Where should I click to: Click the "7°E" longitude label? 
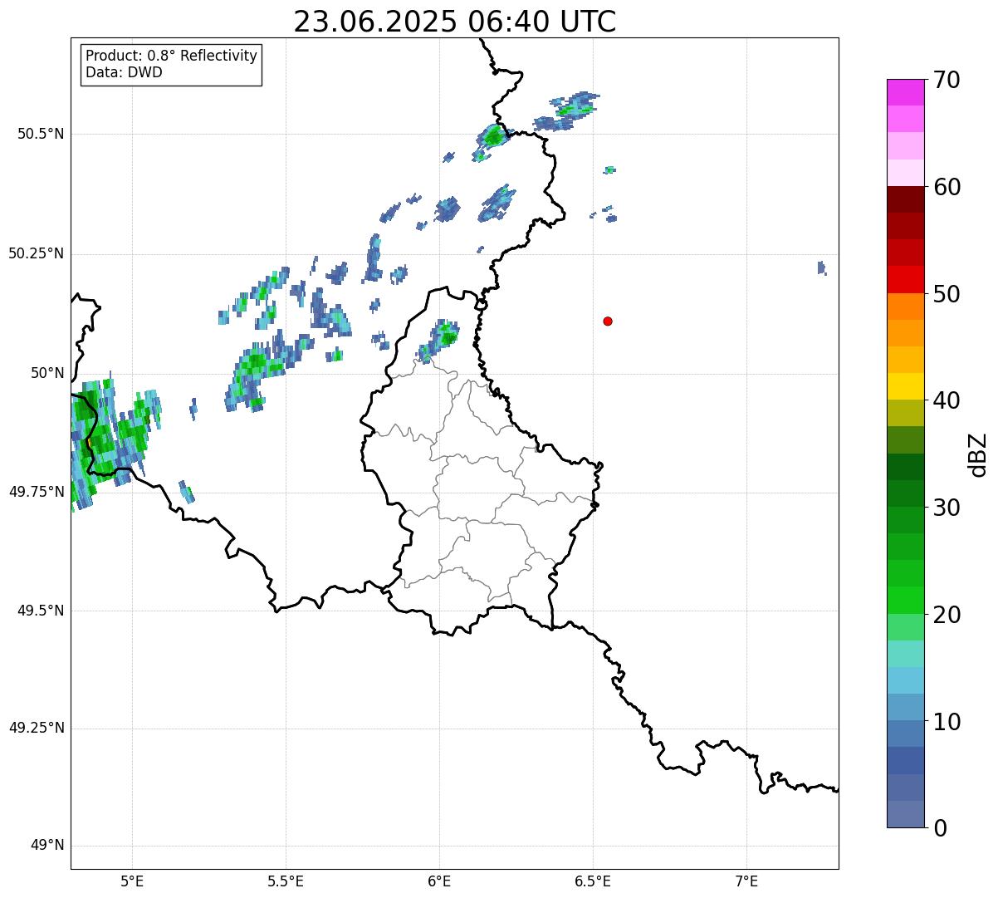tap(746, 881)
